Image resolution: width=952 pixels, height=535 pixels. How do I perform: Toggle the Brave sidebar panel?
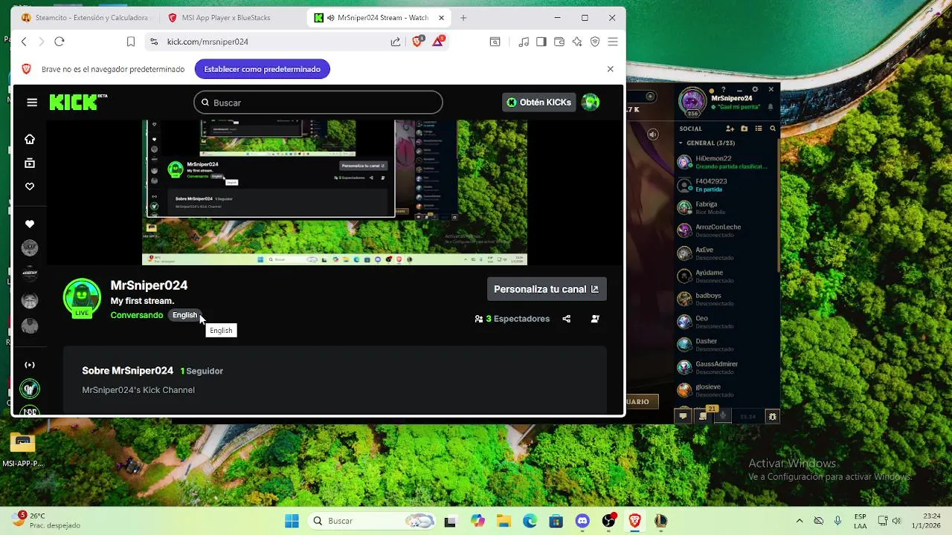coord(541,42)
